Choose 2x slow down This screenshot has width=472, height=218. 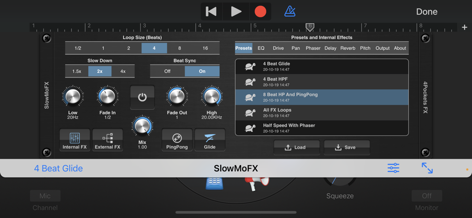coord(100,71)
